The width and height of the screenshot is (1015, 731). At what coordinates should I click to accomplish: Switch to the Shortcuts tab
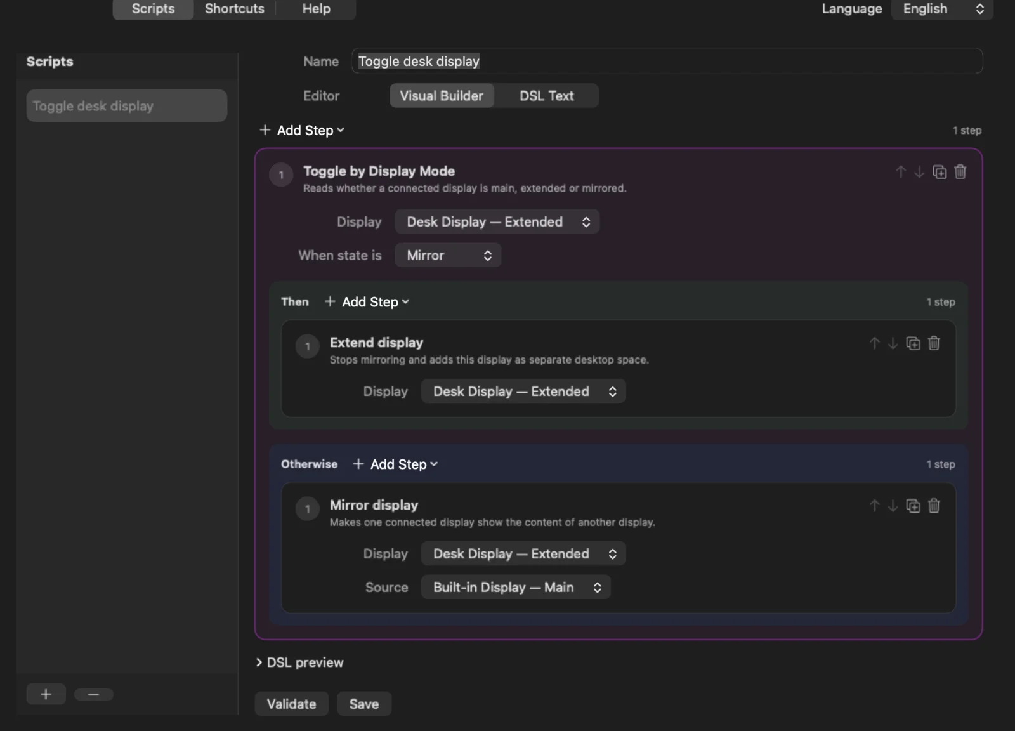(235, 9)
